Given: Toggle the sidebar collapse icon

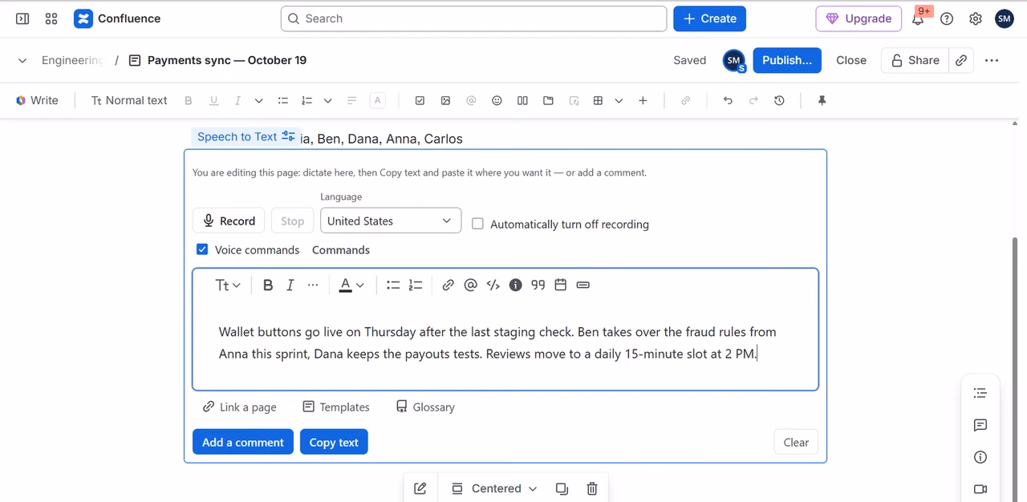Looking at the screenshot, I should (22, 18).
